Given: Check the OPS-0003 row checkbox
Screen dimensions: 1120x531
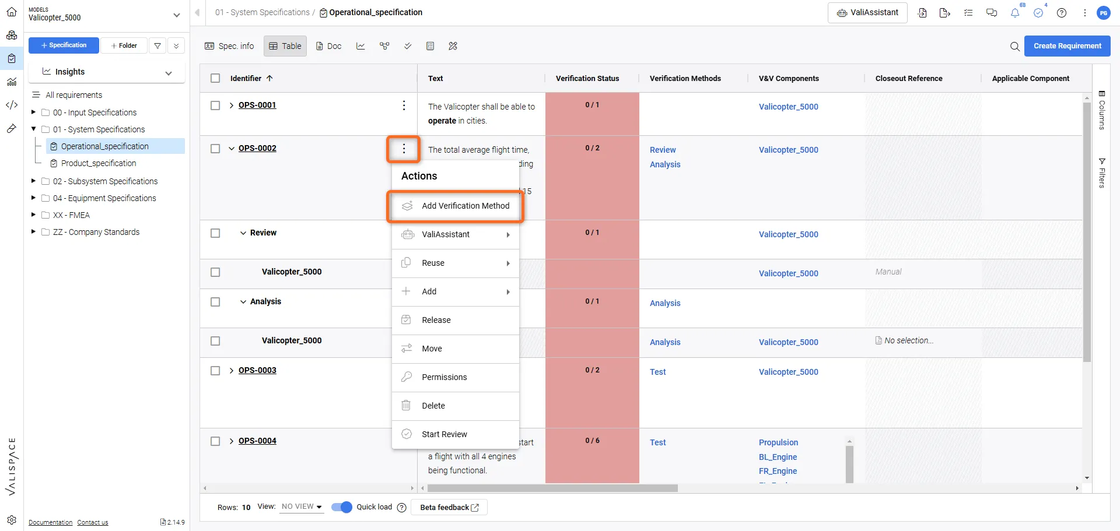Looking at the screenshot, I should [x=215, y=371].
